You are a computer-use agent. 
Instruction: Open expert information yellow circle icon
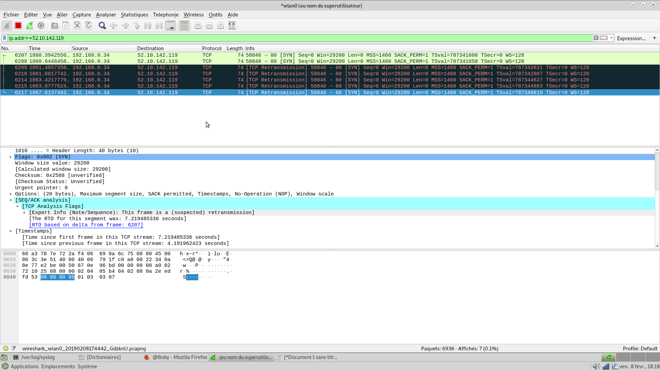(6, 348)
